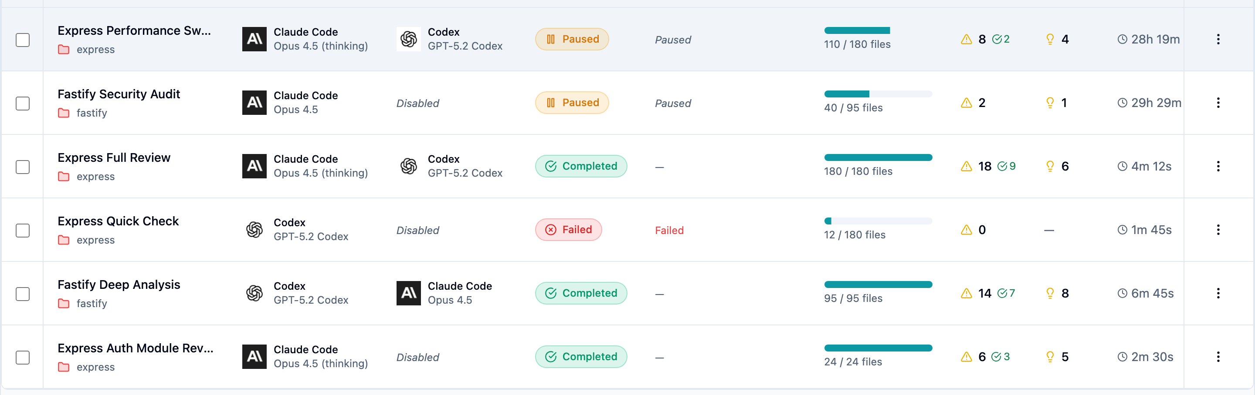Click the clock icon next to 1m 45s

click(1123, 230)
